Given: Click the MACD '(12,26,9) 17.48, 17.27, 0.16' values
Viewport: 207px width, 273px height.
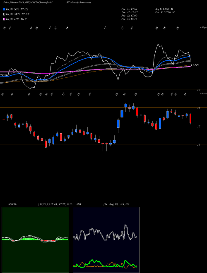Looking at the screenshot, I should 55,204.
